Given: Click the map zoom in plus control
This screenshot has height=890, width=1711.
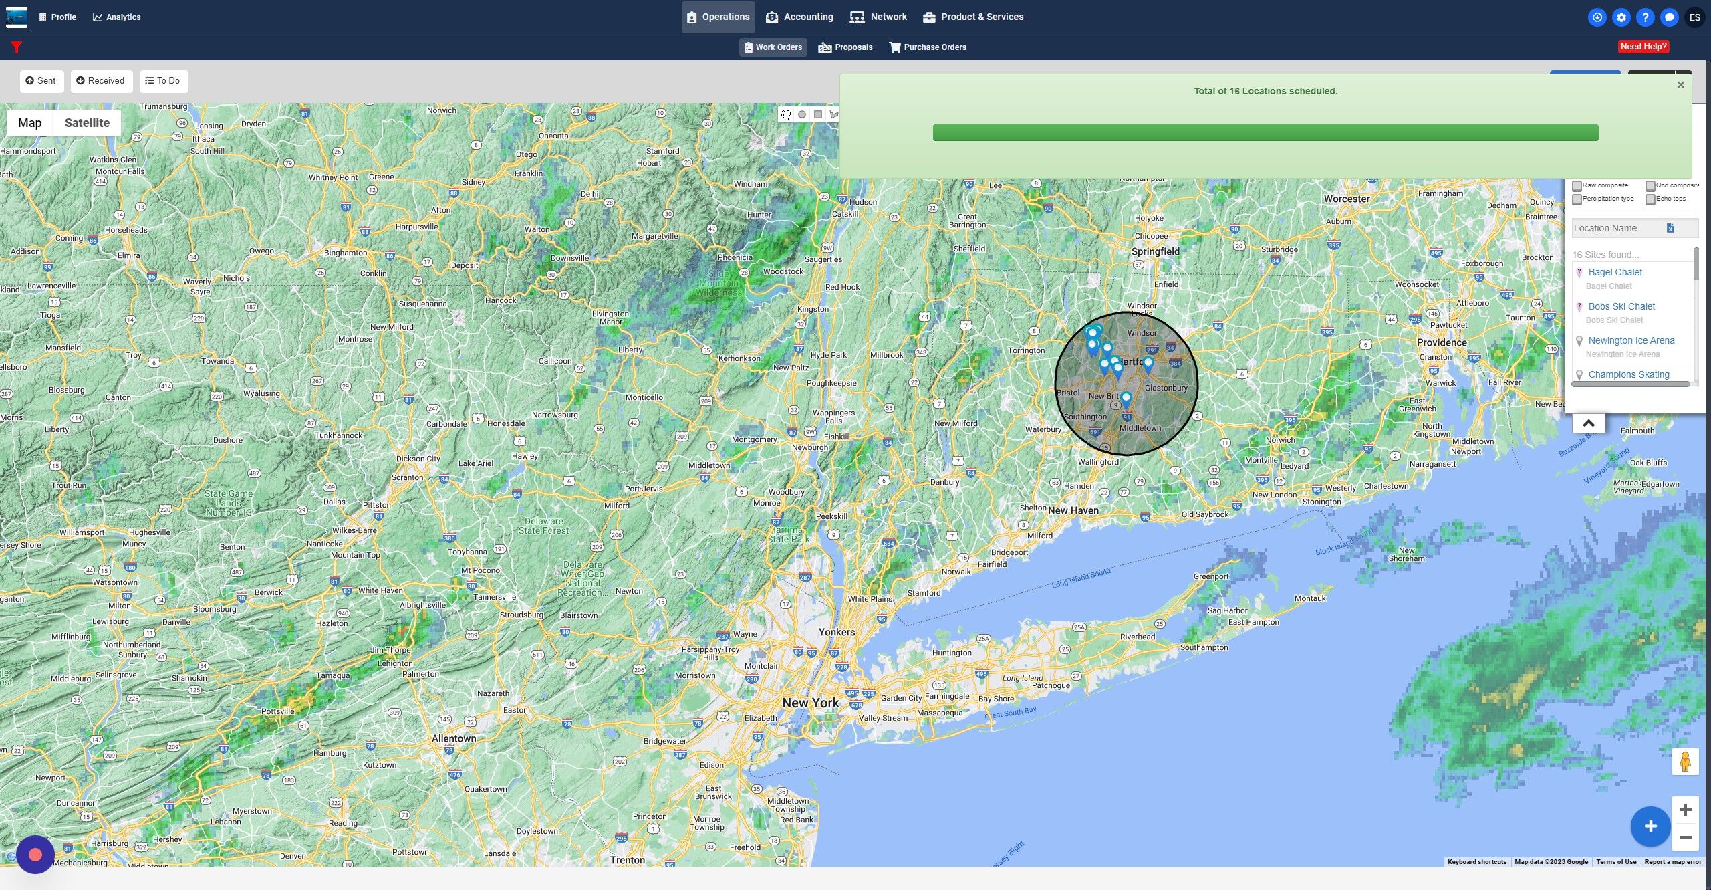Looking at the screenshot, I should pyautogui.click(x=1684, y=810).
